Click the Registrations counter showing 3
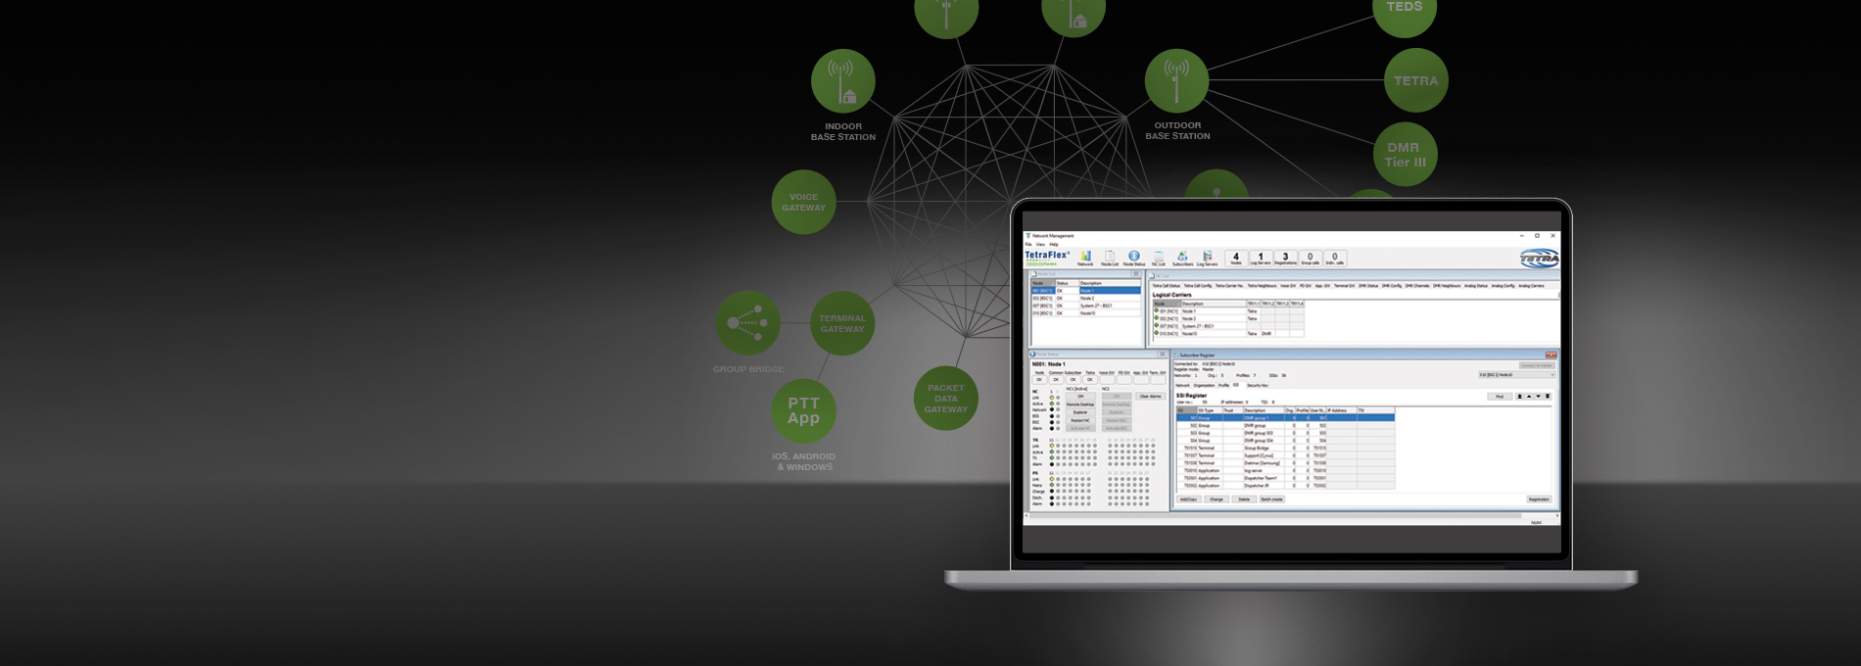The image size is (1861, 666). point(1285,259)
